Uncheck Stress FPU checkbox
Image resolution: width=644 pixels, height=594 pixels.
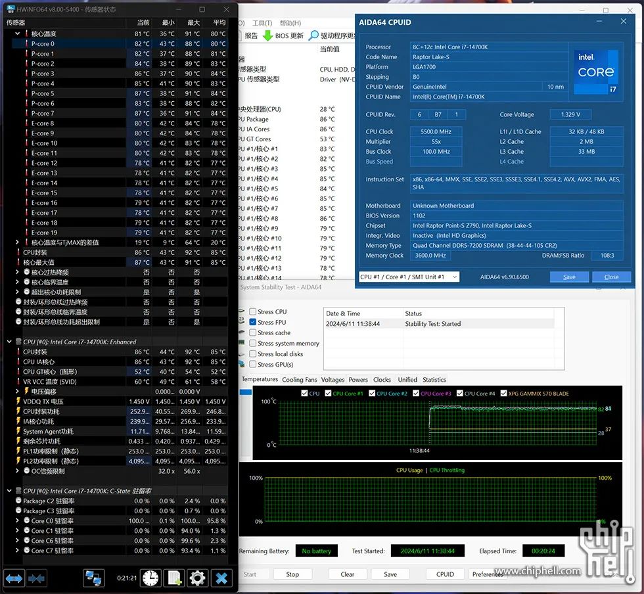point(253,322)
